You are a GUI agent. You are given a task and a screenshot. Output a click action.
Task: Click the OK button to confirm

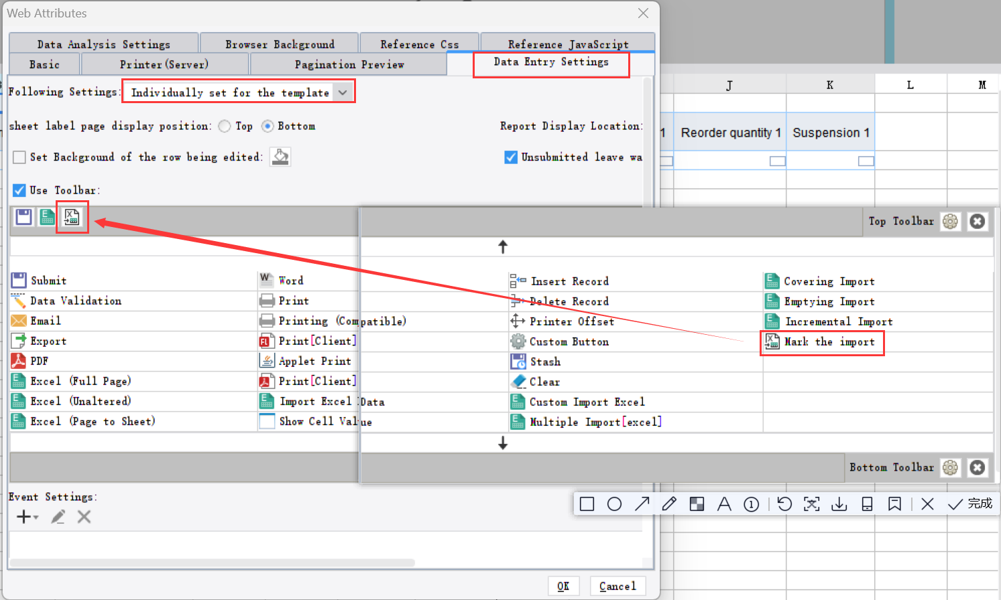click(x=564, y=585)
